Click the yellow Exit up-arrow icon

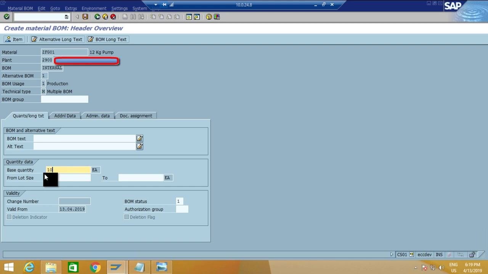(x=105, y=17)
